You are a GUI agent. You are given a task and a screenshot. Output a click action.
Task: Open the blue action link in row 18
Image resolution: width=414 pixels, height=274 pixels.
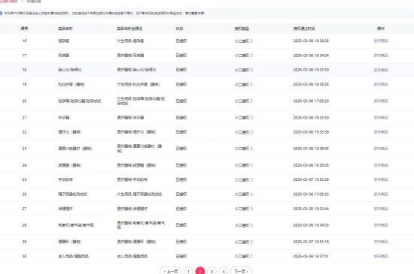point(381,70)
